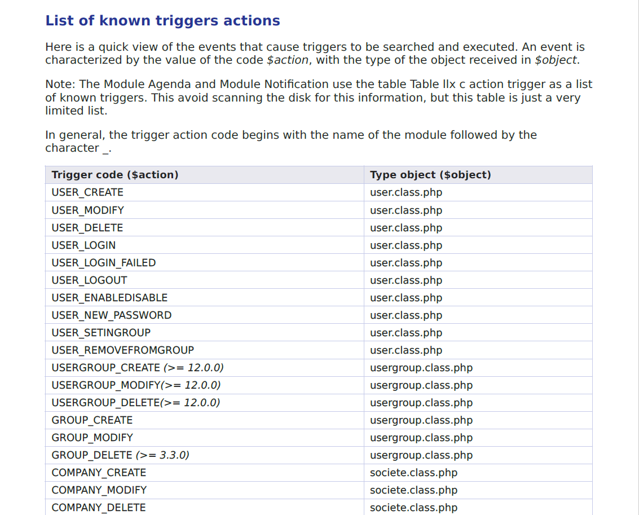Click the USER_LOGIN trigger cell
639x515 pixels.
[x=205, y=245]
